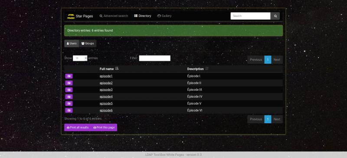Click the bottom Next pagination button

277,119
